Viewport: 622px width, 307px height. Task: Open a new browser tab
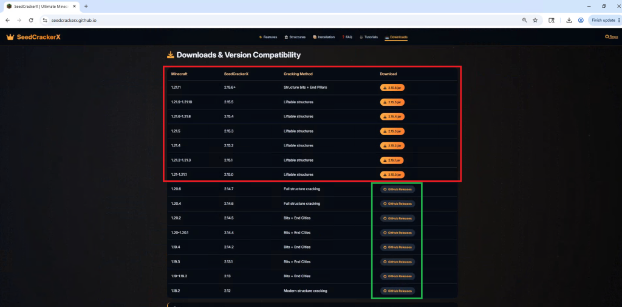tap(86, 6)
